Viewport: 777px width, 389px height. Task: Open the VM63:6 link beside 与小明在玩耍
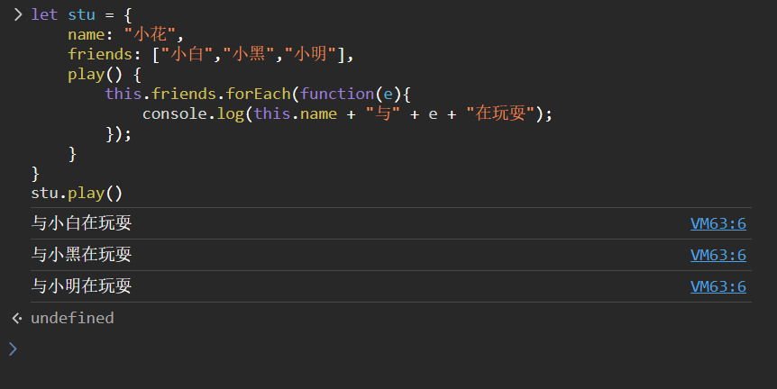pyautogui.click(x=718, y=286)
